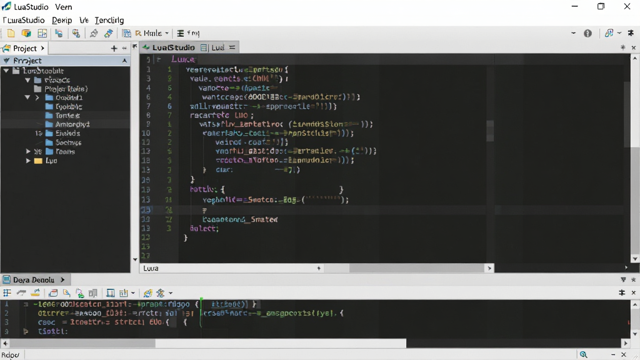
Task: Open the dropdown arrow beside the palette icon
Action: click(619, 34)
